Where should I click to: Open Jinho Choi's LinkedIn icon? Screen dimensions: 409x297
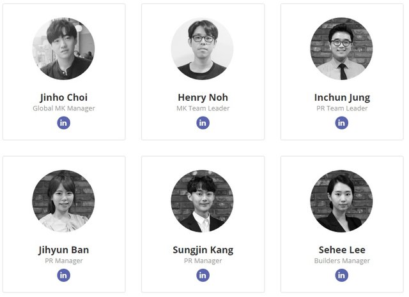tap(64, 123)
